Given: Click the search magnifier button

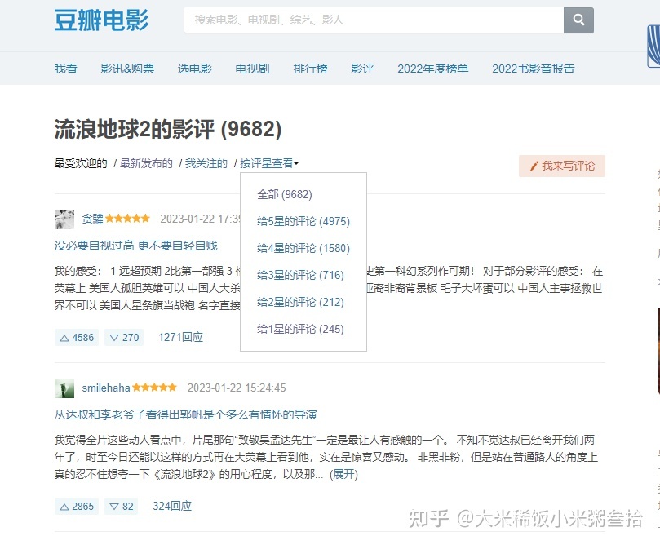Looking at the screenshot, I should [x=578, y=20].
